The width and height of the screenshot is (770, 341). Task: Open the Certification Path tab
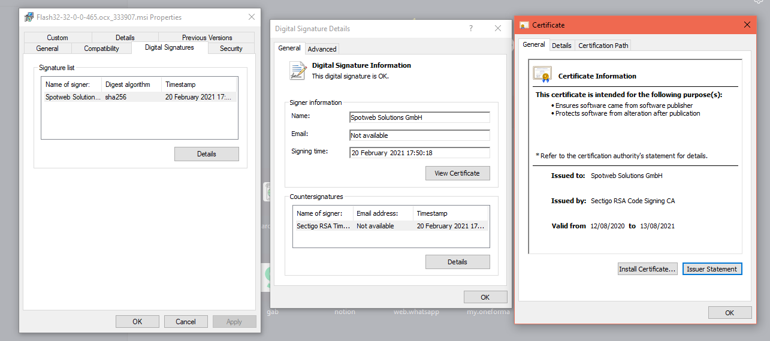tap(603, 46)
